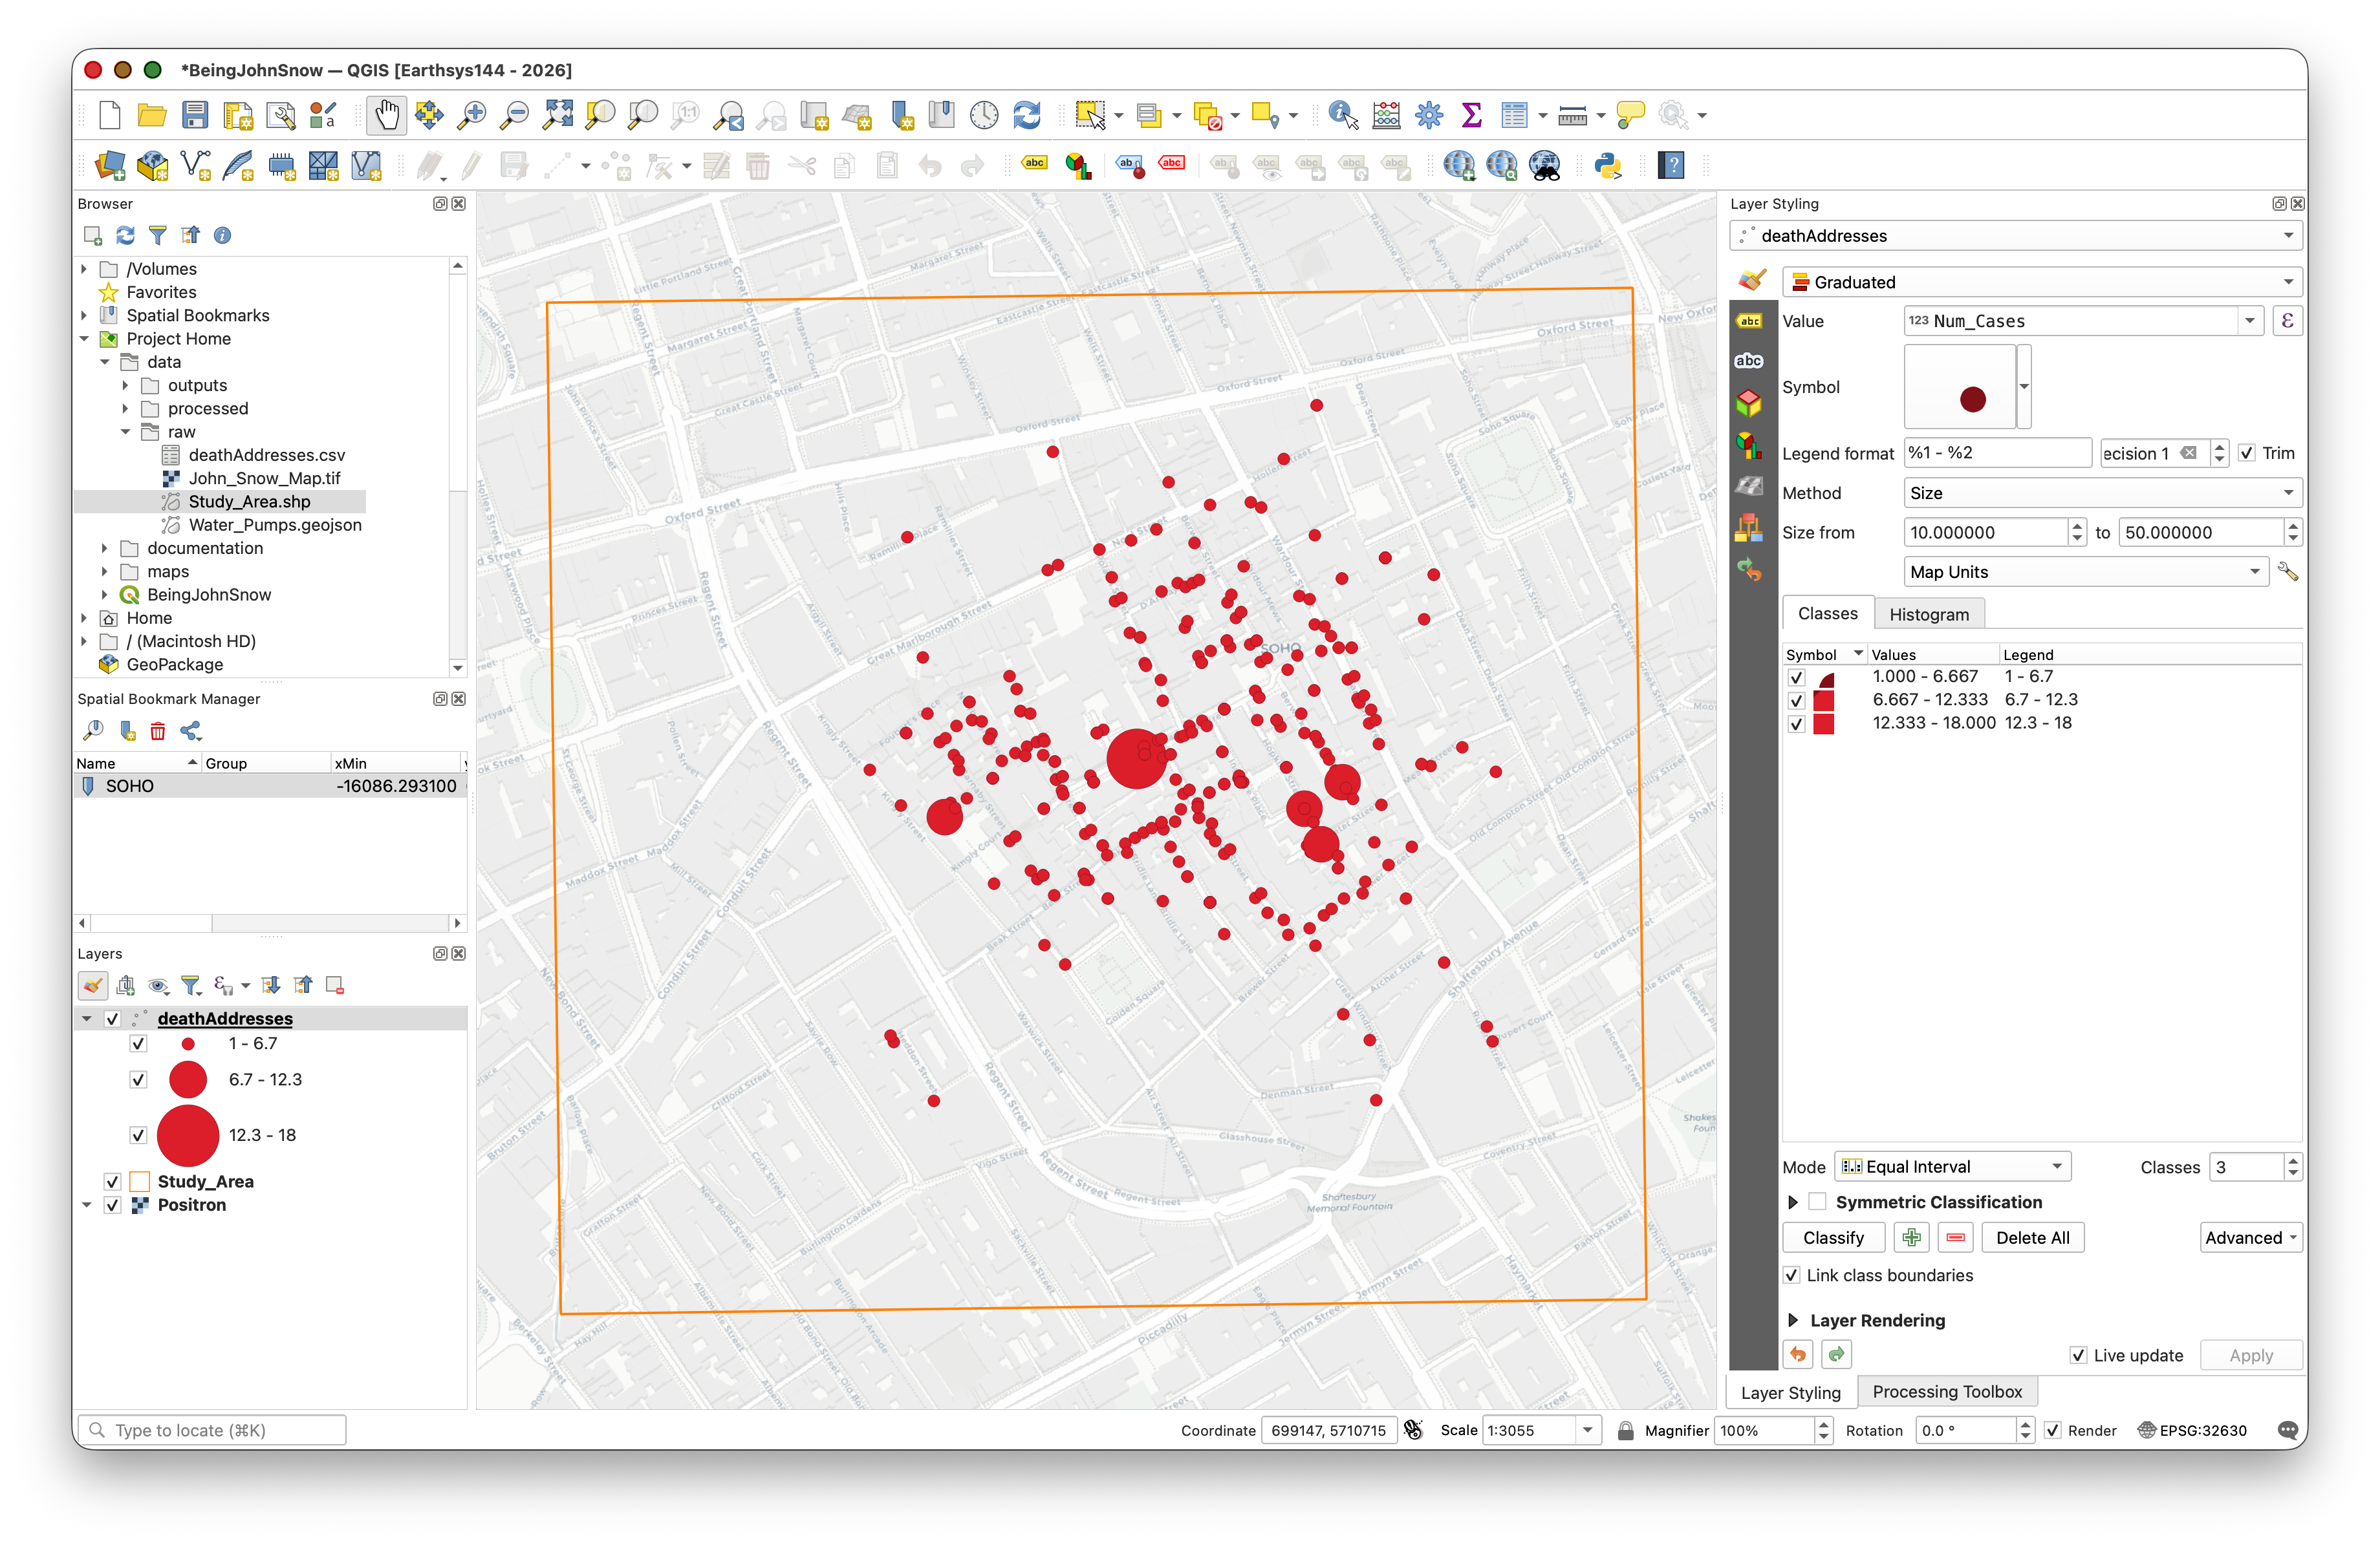Toggle the Link class boundaries checkbox

1792,1275
